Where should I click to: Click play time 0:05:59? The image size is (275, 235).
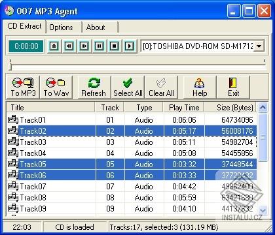click(184, 198)
